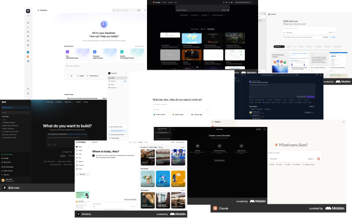Open the account dropdown at the top right of Lovable
The width and height of the screenshot is (352, 218).
tap(243, 2)
